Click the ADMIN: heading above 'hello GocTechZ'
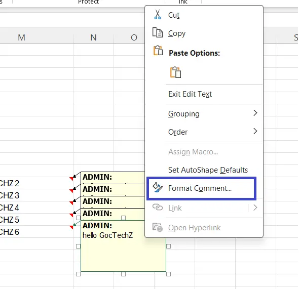Viewport: 299px width, 289px height. coord(97,226)
